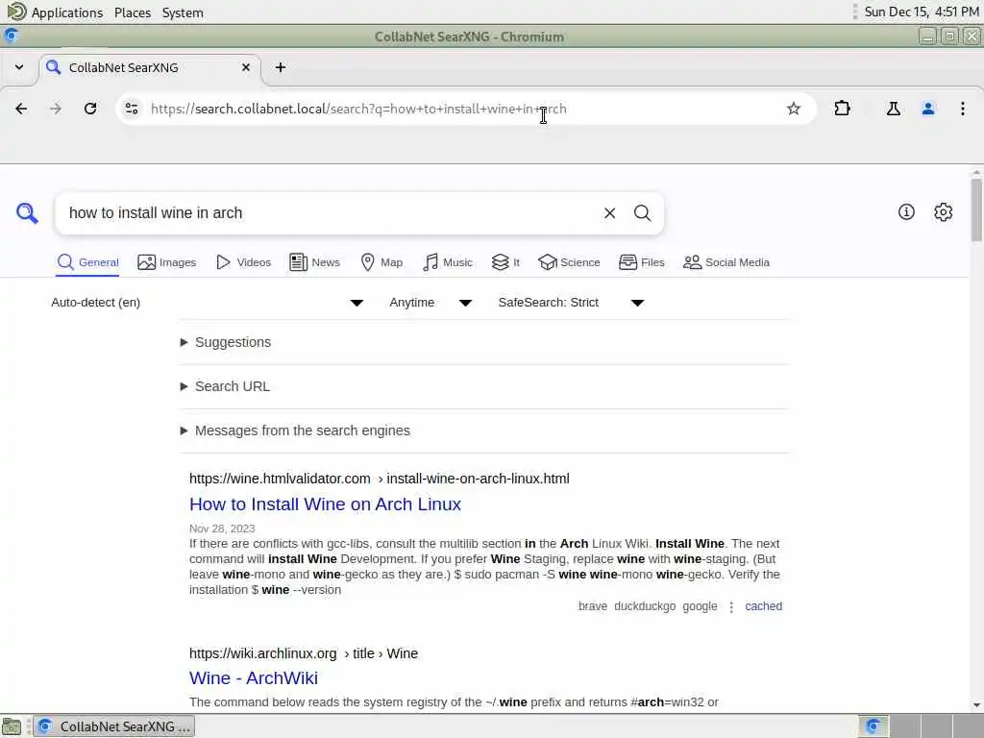
Task: Click the brave engine label
Action: (x=592, y=606)
